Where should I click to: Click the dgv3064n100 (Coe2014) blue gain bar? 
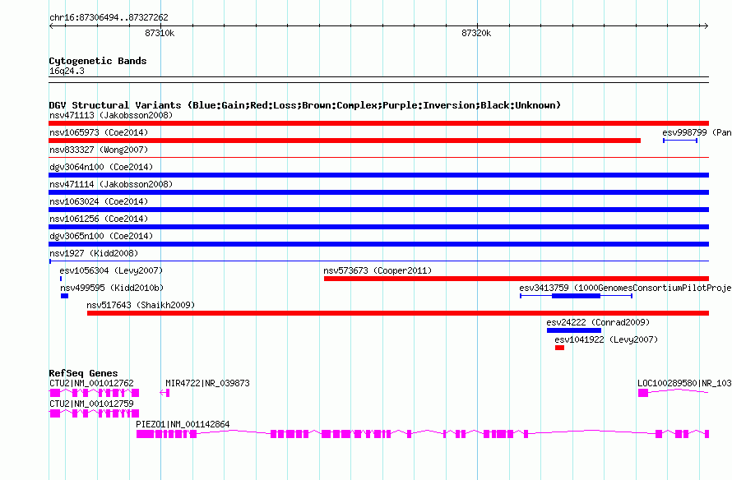[378, 175]
